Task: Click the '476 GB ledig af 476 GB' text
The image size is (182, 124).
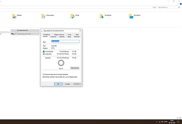Action: pos(24,34)
